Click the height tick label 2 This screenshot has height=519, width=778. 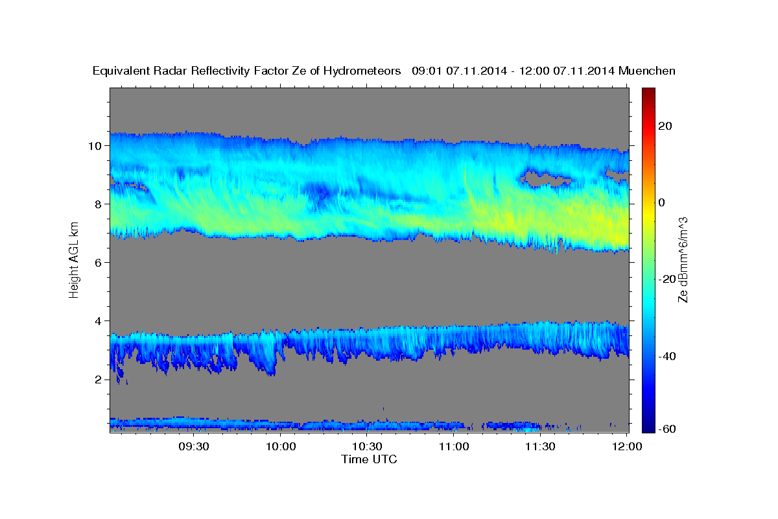point(99,380)
